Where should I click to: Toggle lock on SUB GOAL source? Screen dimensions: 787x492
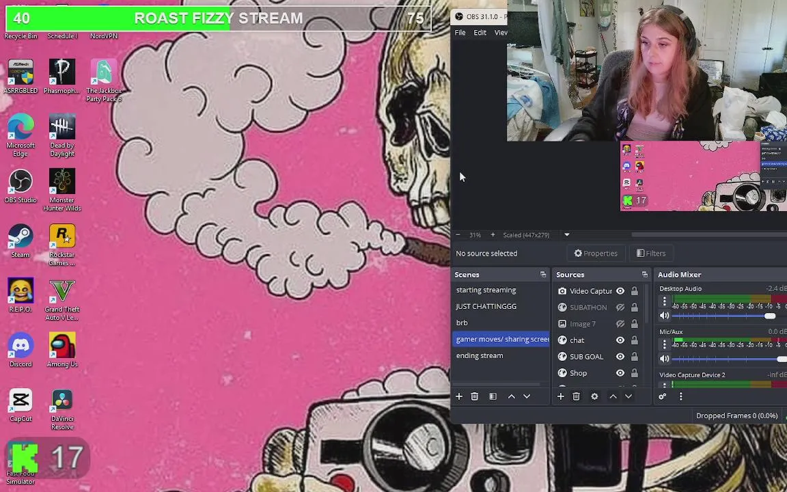[x=635, y=357]
